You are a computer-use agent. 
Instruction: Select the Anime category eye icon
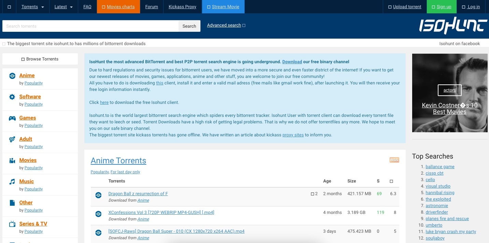pos(12,76)
